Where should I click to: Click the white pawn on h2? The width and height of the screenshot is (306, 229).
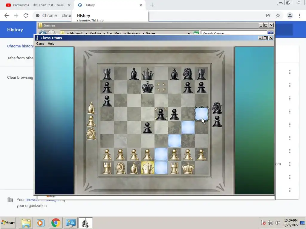[x=201, y=155]
